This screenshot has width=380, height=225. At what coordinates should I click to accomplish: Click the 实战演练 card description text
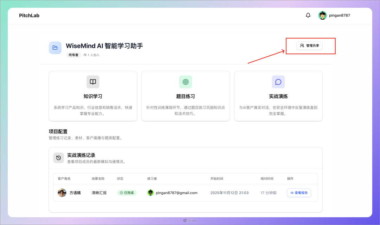(x=278, y=111)
